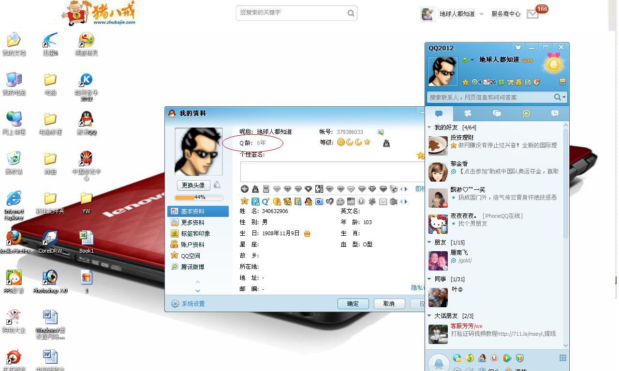Click 更换头像 button in profile window
Image resolution: width=619 pixels, height=371 pixels.
[x=193, y=185]
